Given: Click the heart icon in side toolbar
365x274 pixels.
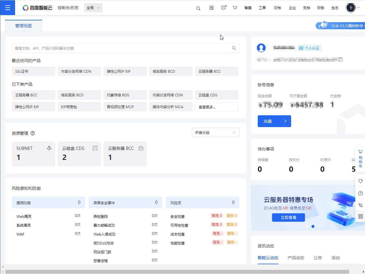Looking at the screenshot, I should pyautogui.click(x=361, y=181).
